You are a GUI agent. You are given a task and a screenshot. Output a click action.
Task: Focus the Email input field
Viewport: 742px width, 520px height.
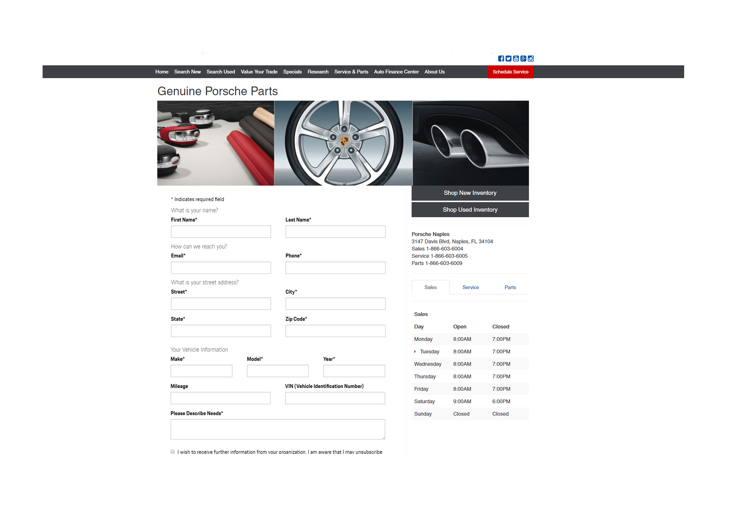point(221,267)
